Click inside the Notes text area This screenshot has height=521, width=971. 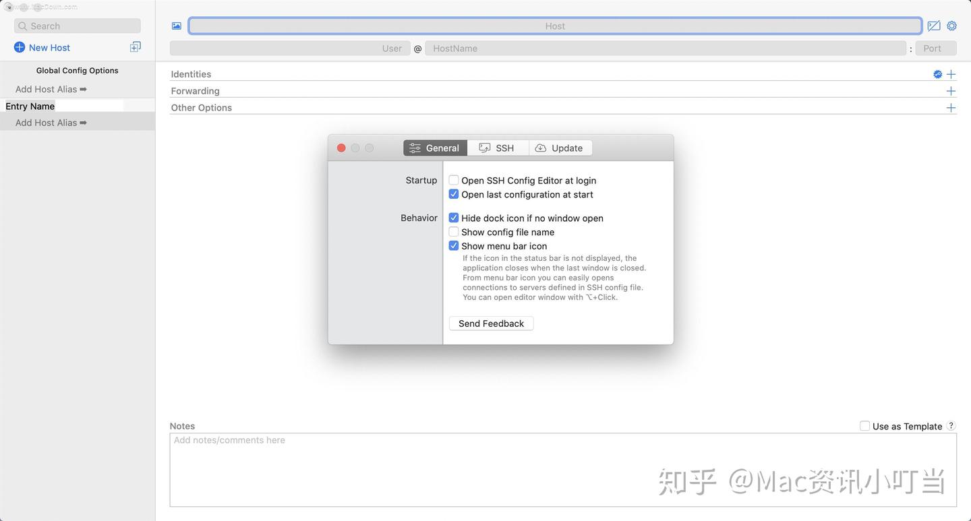click(x=563, y=470)
